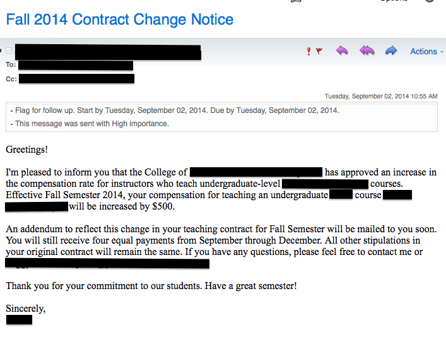Click the redacted sender name in header
Screen dimensions: 446x337
click(107, 52)
